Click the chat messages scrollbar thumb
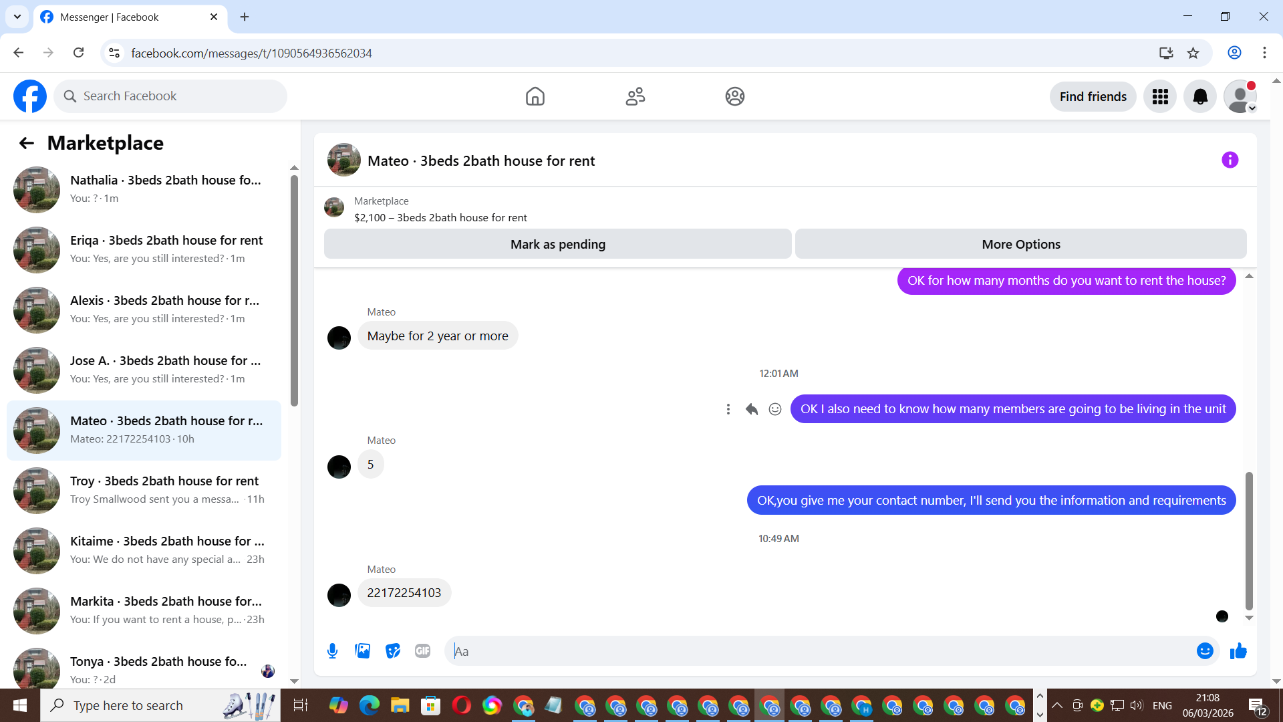This screenshot has width=1283, height=722. 1248,540
